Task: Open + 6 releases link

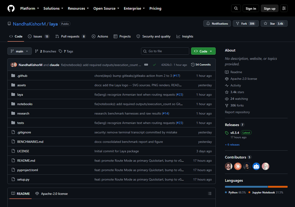Action: (232, 145)
